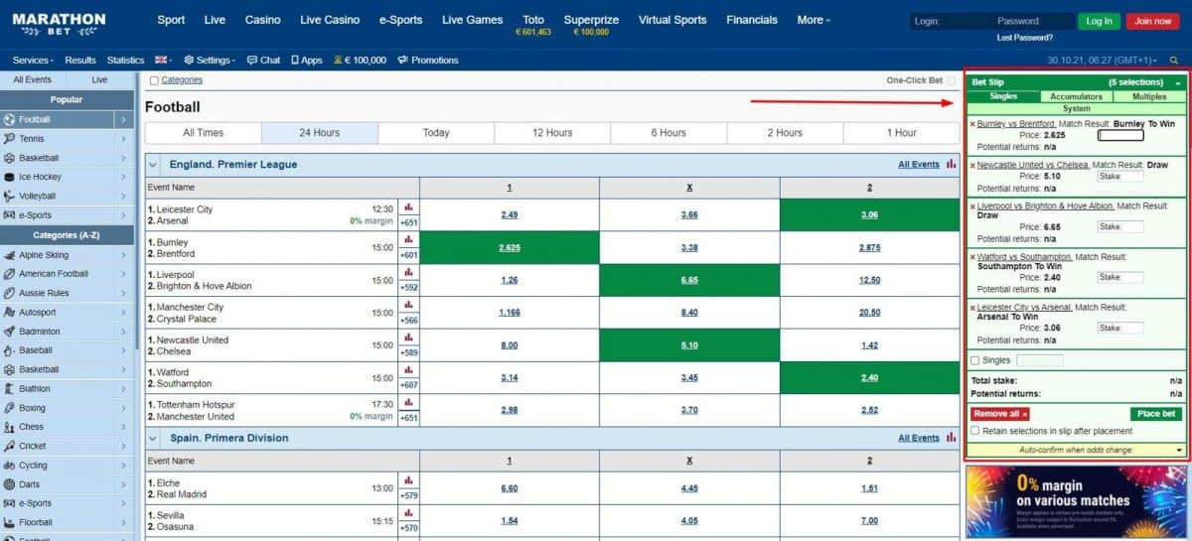Image resolution: width=1192 pixels, height=541 pixels.
Task: Click the Badminton shuttlecock icon
Action: (9, 332)
